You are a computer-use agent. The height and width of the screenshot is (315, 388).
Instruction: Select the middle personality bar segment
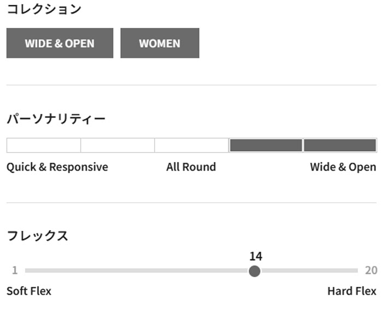pyautogui.click(x=191, y=145)
